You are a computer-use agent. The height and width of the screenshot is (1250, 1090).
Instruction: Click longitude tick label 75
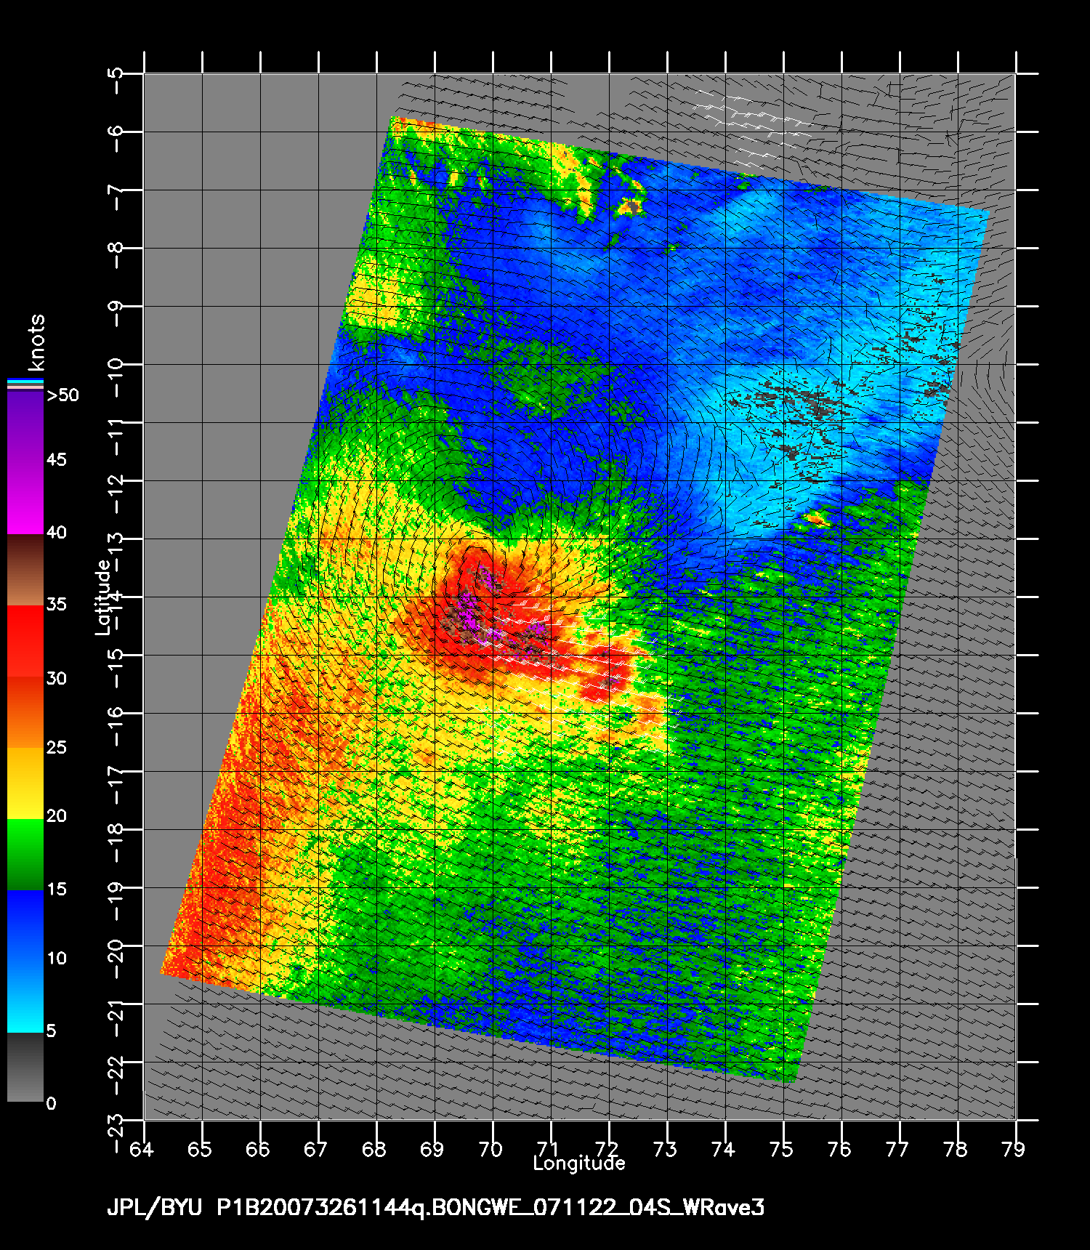tap(782, 1150)
